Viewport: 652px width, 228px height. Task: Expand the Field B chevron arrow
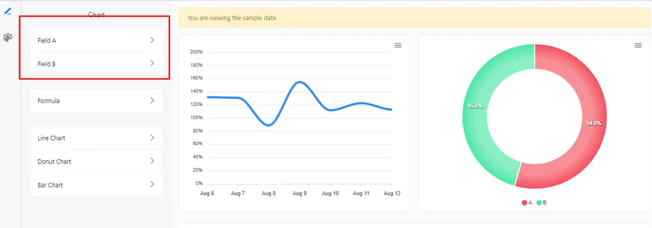coord(152,63)
